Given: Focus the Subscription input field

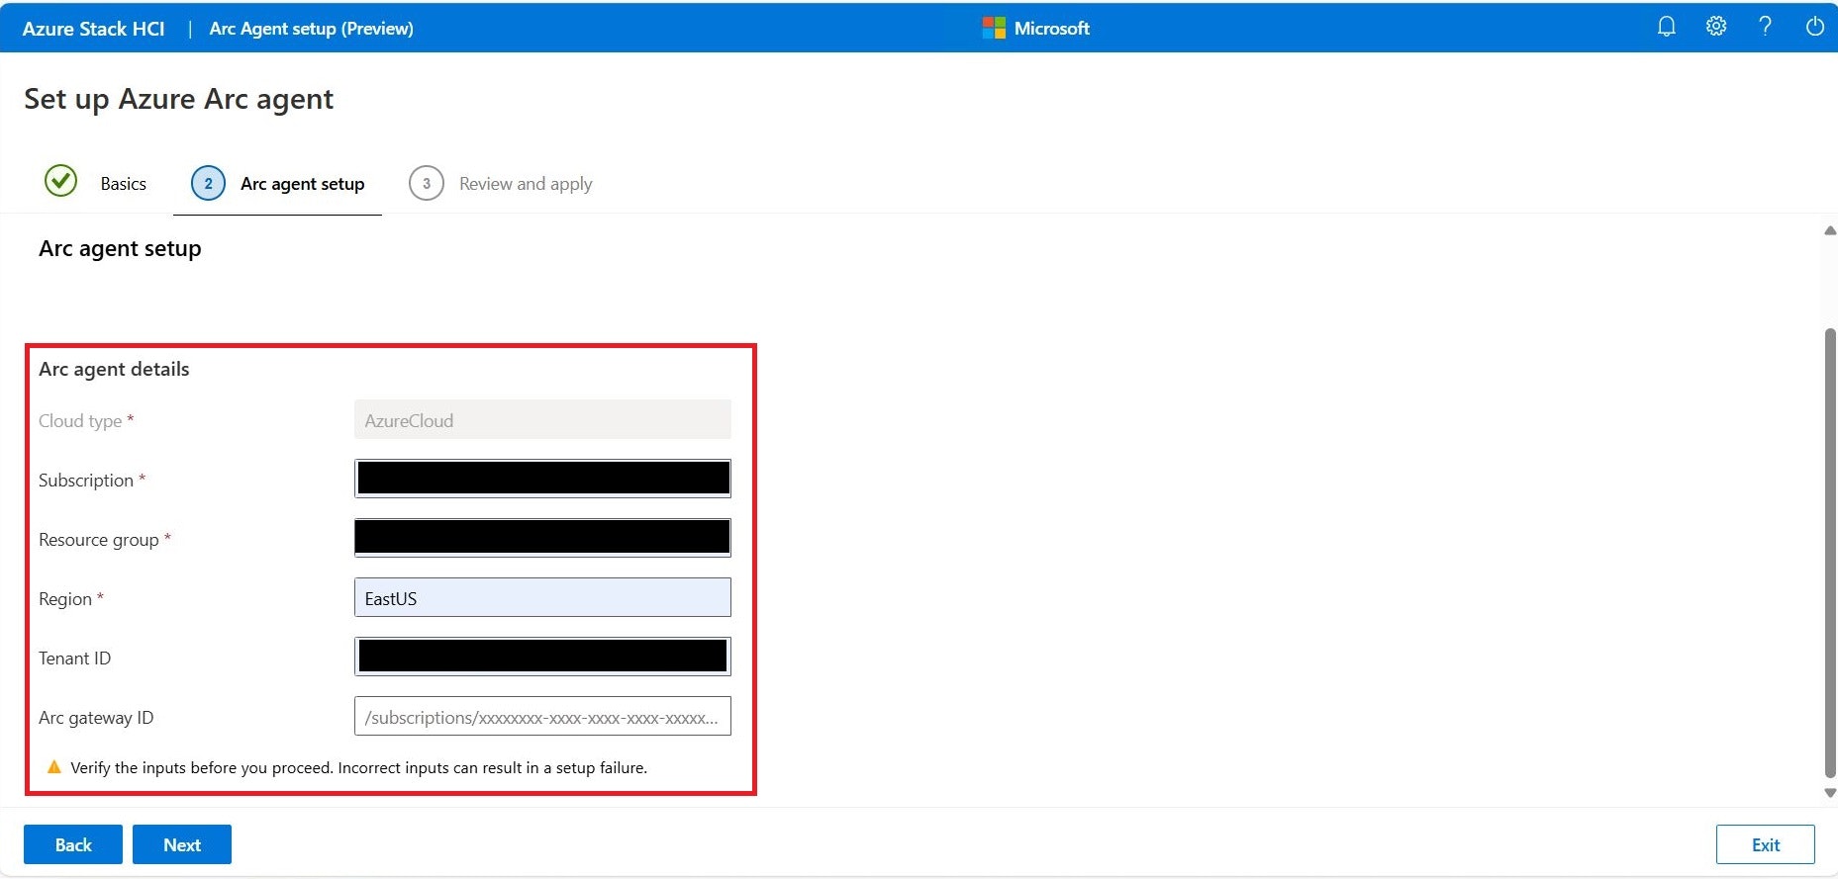Looking at the screenshot, I should [542, 479].
